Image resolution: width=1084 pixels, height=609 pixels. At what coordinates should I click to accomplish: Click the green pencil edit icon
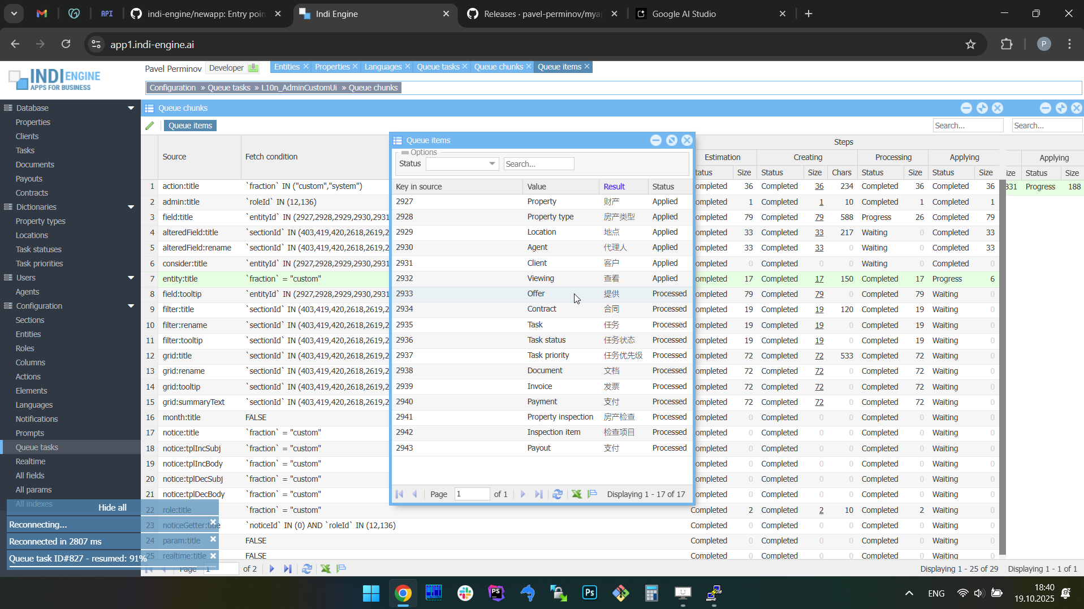pos(150,126)
